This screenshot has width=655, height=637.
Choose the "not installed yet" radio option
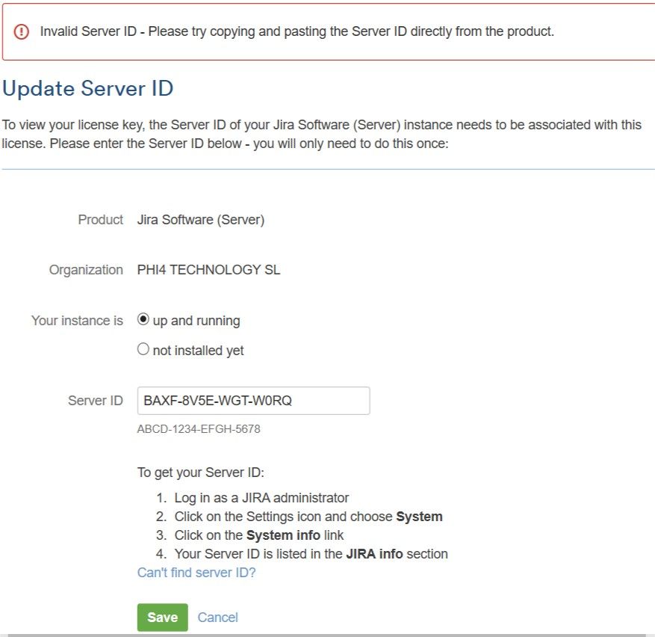click(x=143, y=349)
